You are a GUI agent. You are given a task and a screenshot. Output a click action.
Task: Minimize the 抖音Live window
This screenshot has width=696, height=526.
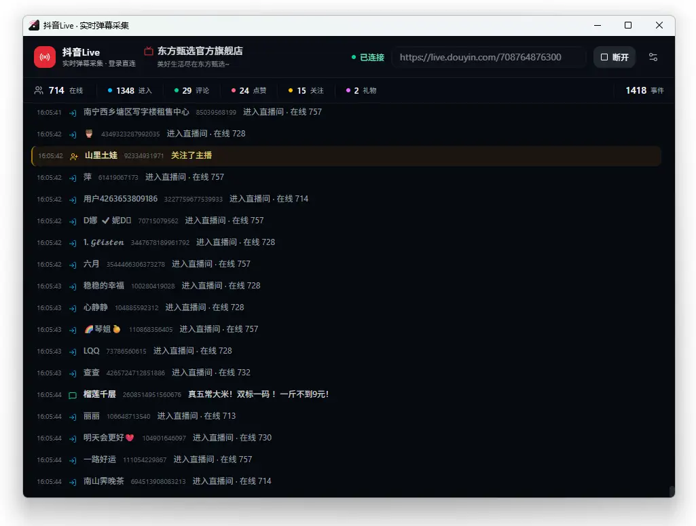(x=598, y=25)
